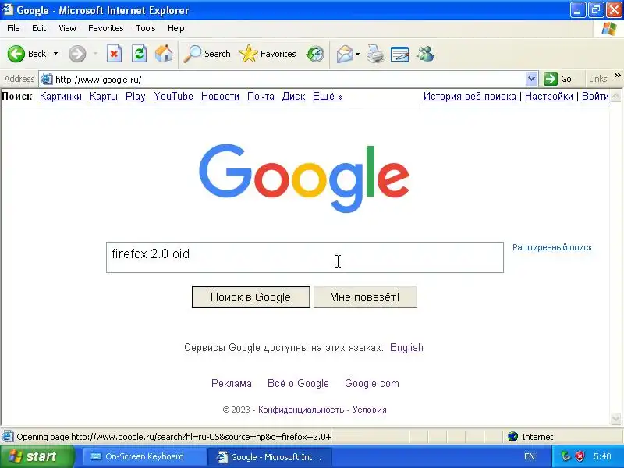Switch language via English link
Screen dimensions: 624x468
pos(406,347)
